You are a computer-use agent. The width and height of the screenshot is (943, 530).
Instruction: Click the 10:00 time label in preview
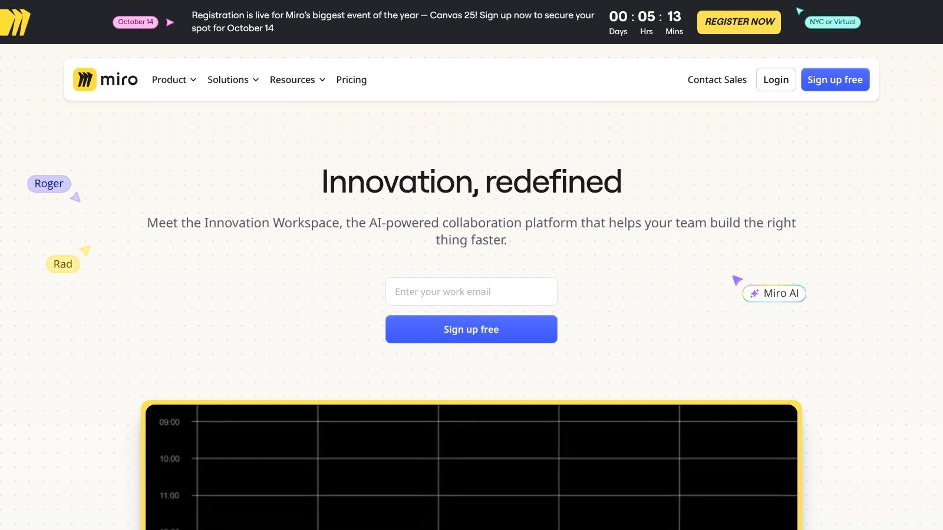click(169, 459)
